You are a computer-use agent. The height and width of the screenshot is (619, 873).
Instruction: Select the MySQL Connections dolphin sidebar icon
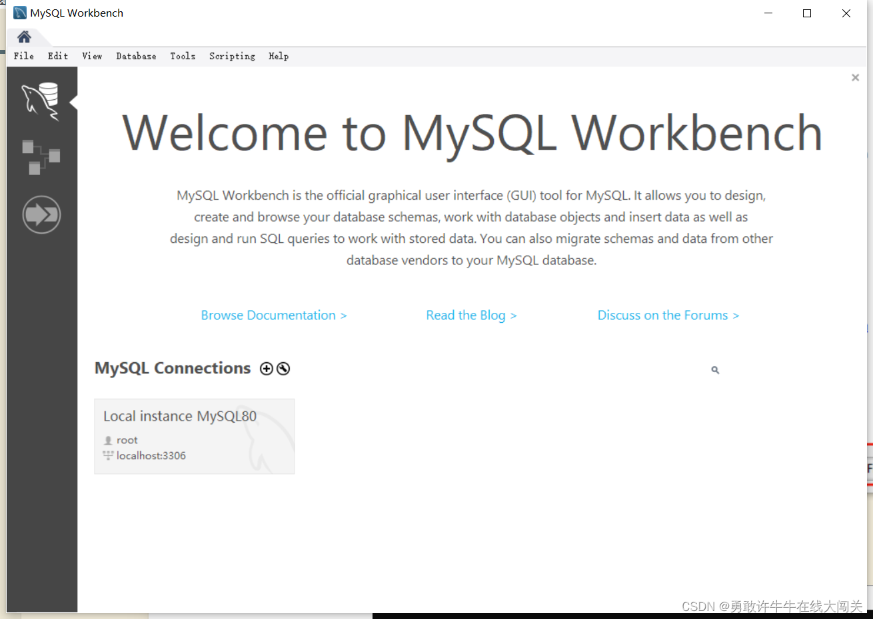pos(41,101)
